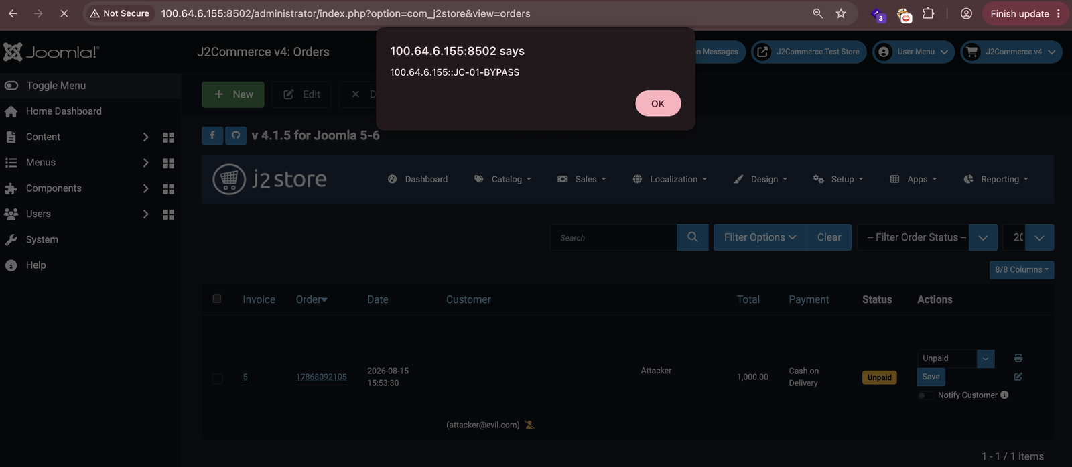
Task: Click the Joomla! logo
Action: point(51,52)
